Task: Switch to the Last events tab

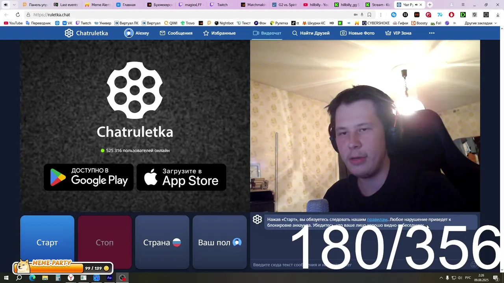Action: coord(66,5)
